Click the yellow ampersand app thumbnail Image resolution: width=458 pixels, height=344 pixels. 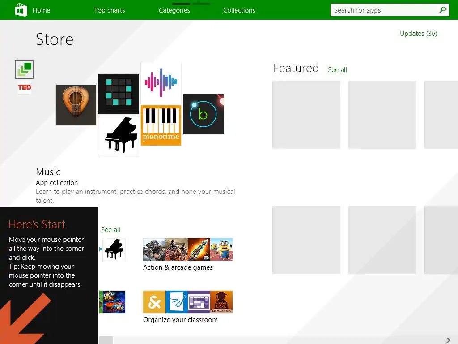tap(154, 302)
